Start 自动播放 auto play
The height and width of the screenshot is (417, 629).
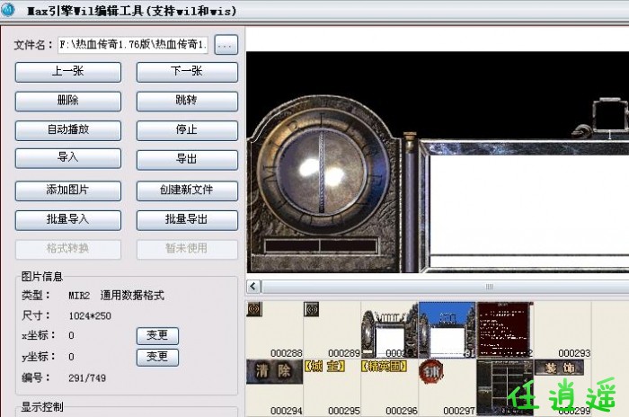point(68,130)
